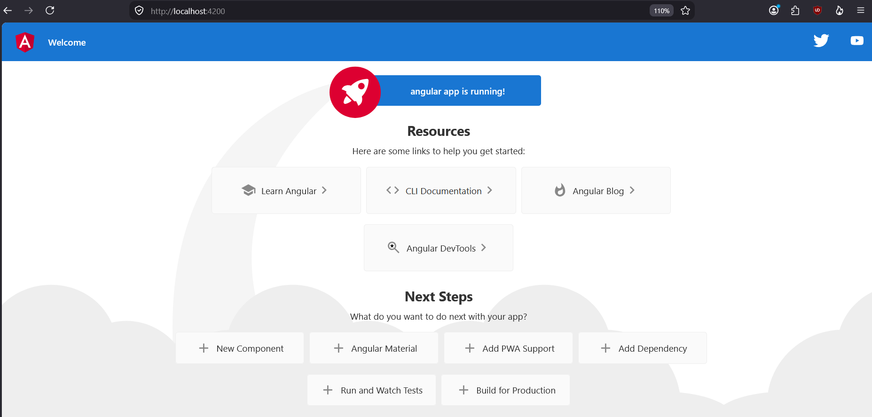Select the Run and Watch Tests card
This screenshot has height=417, width=872.
click(x=371, y=390)
